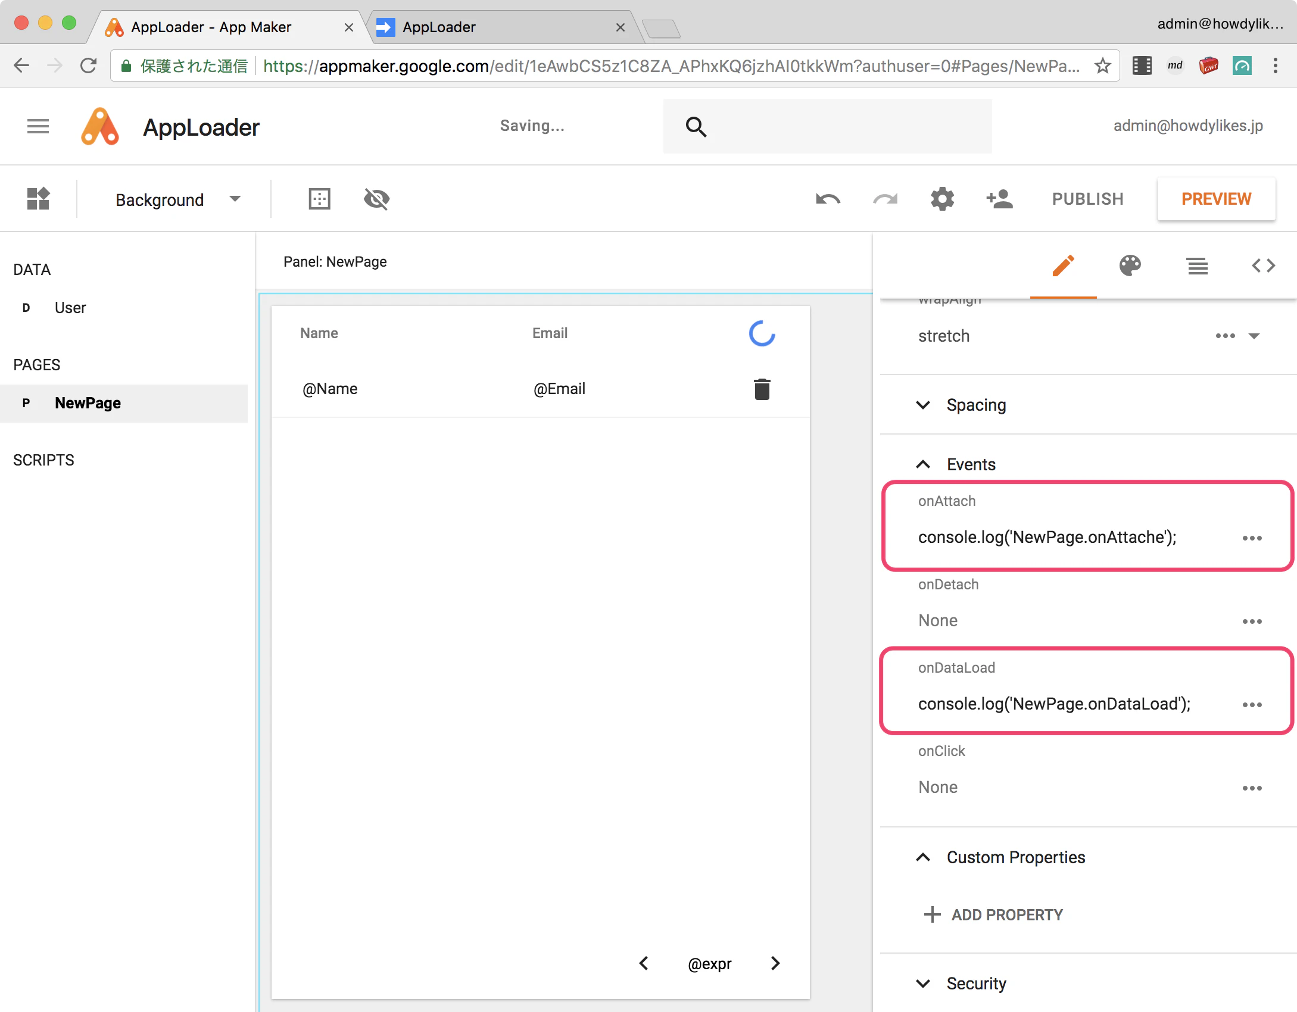This screenshot has height=1012, width=1297.
Task: Share app with add-person icon
Action: (x=999, y=199)
